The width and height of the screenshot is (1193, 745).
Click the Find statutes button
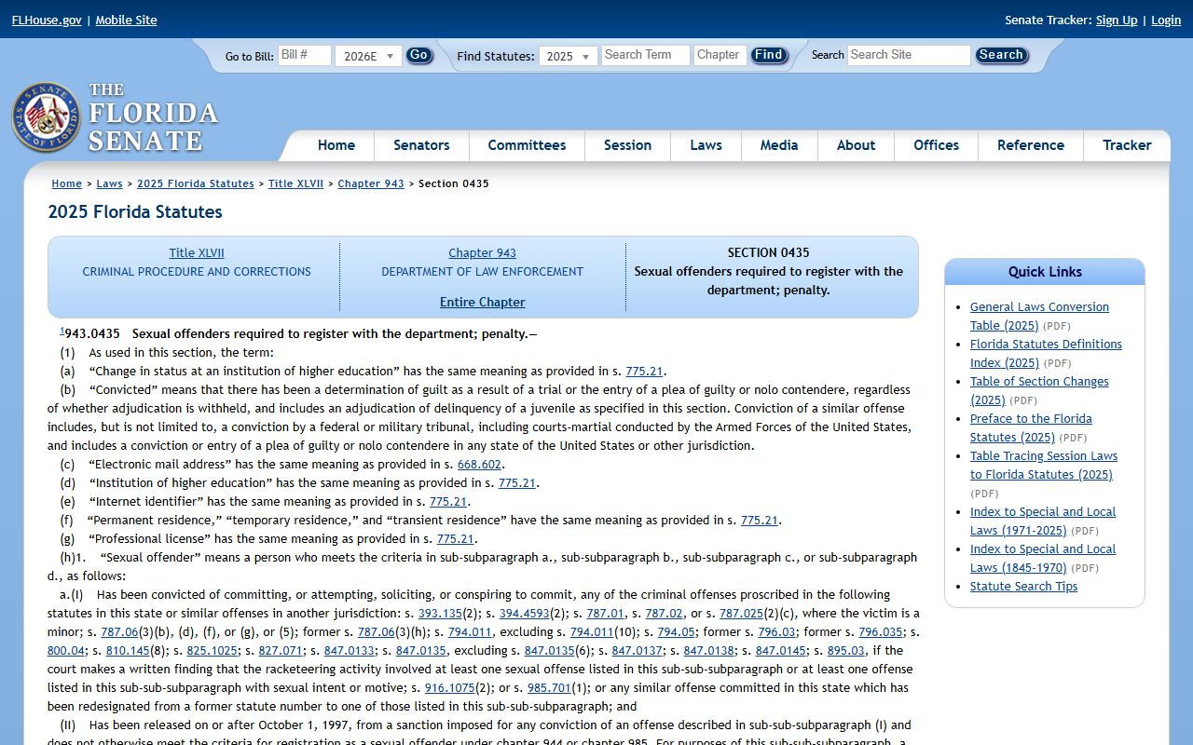[x=769, y=55]
